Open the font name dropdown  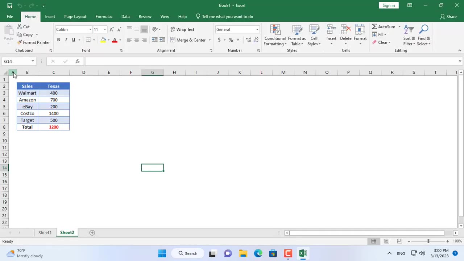pyautogui.click(x=90, y=29)
